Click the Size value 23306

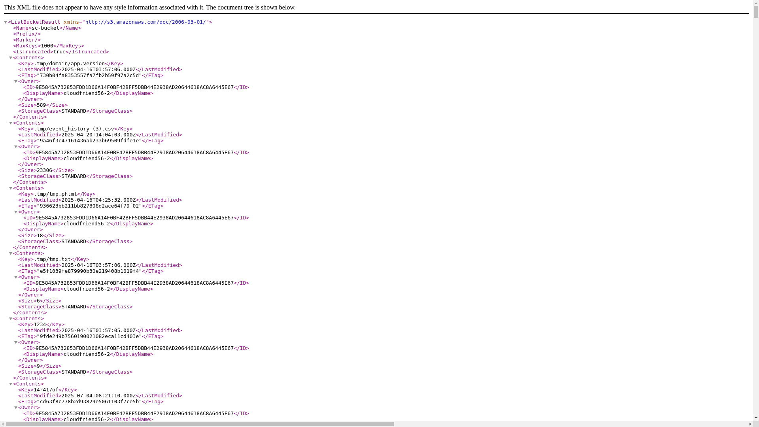click(x=44, y=170)
